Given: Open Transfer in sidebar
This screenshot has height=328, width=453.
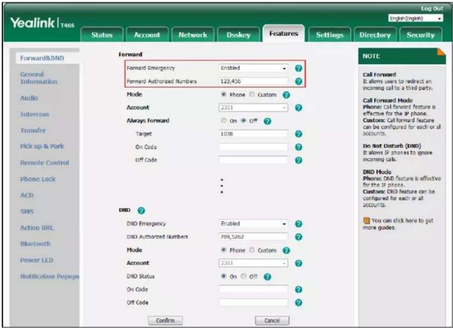Looking at the screenshot, I should pyautogui.click(x=33, y=130).
